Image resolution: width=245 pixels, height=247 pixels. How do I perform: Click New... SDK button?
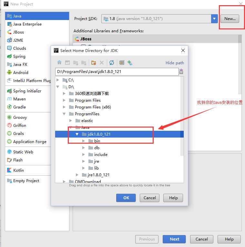[230, 19]
